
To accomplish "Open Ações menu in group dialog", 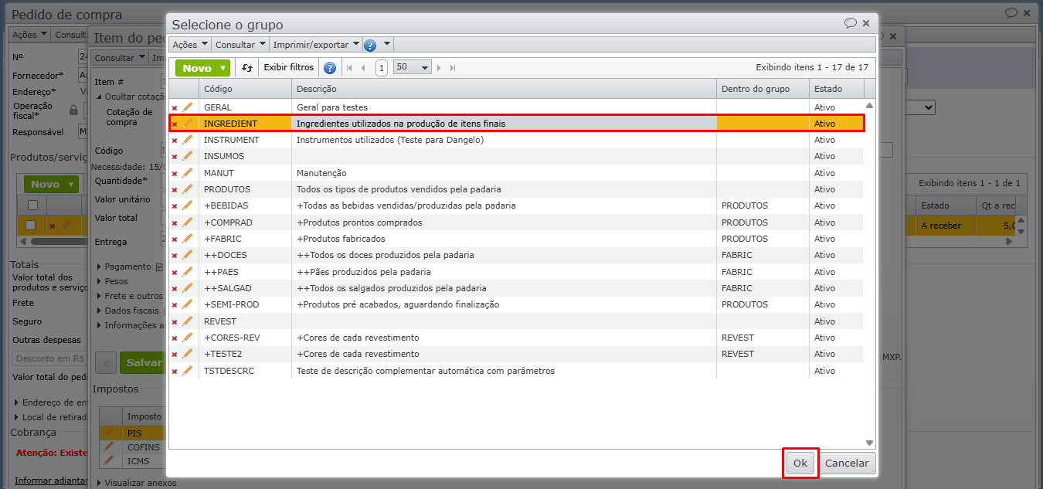I will tap(189, 45).
